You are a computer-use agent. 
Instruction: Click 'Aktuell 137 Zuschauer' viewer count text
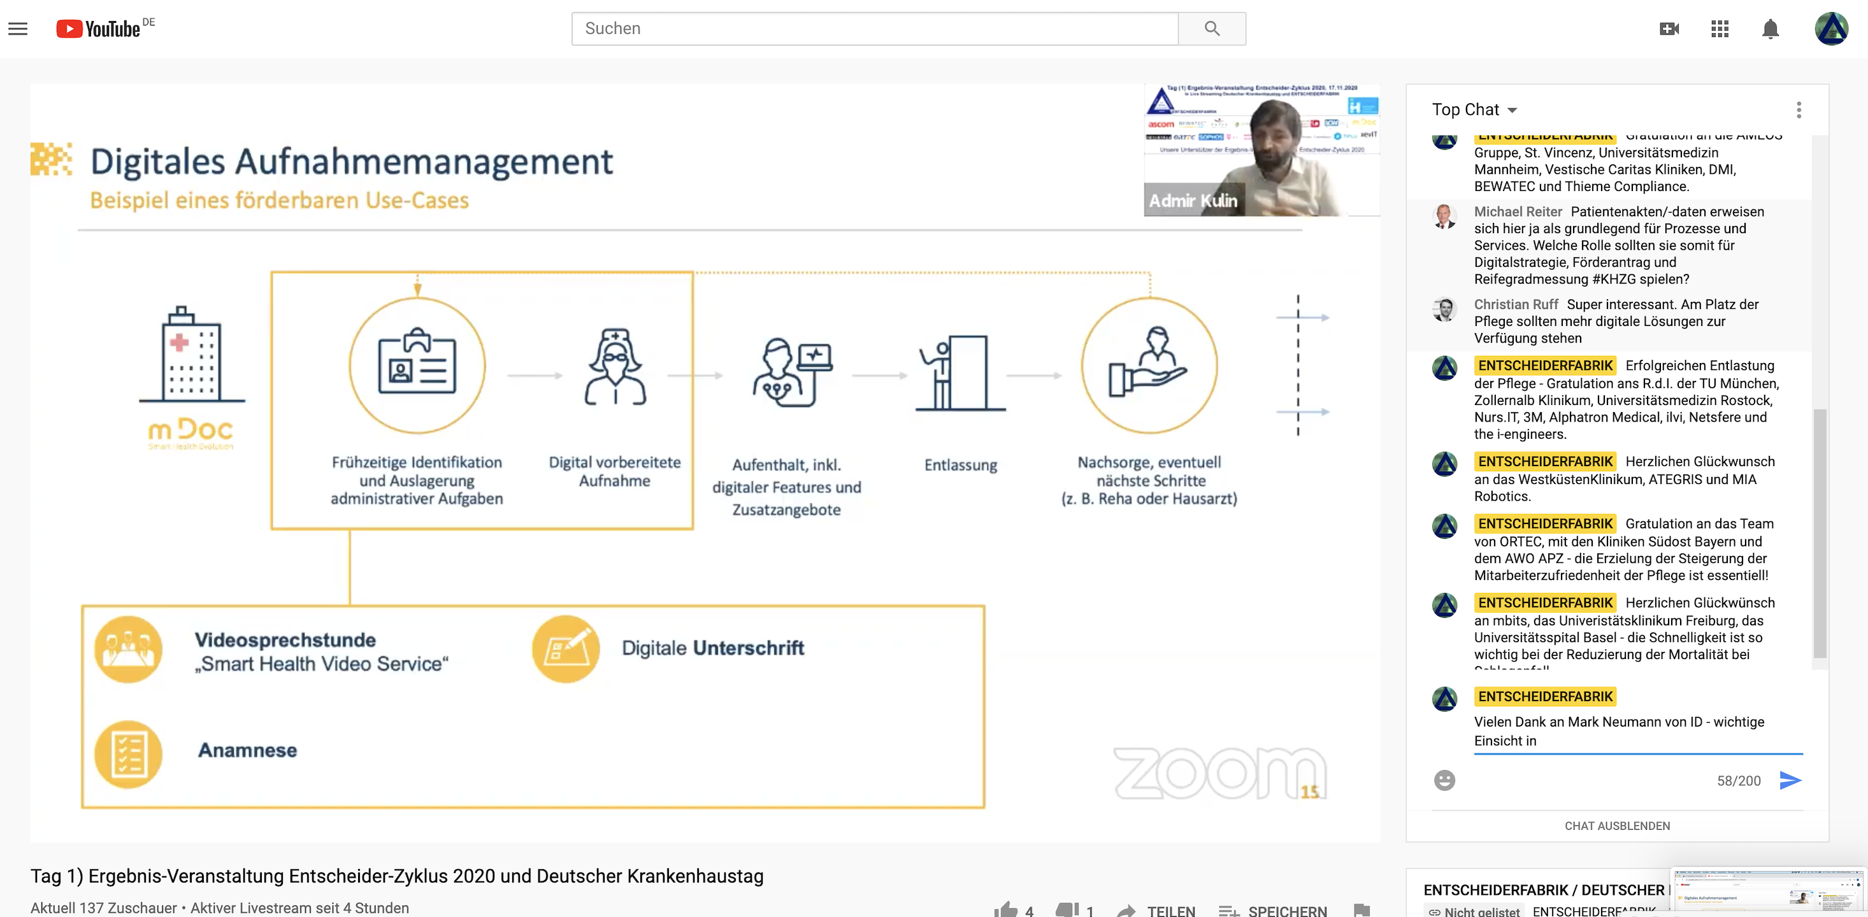104,907
